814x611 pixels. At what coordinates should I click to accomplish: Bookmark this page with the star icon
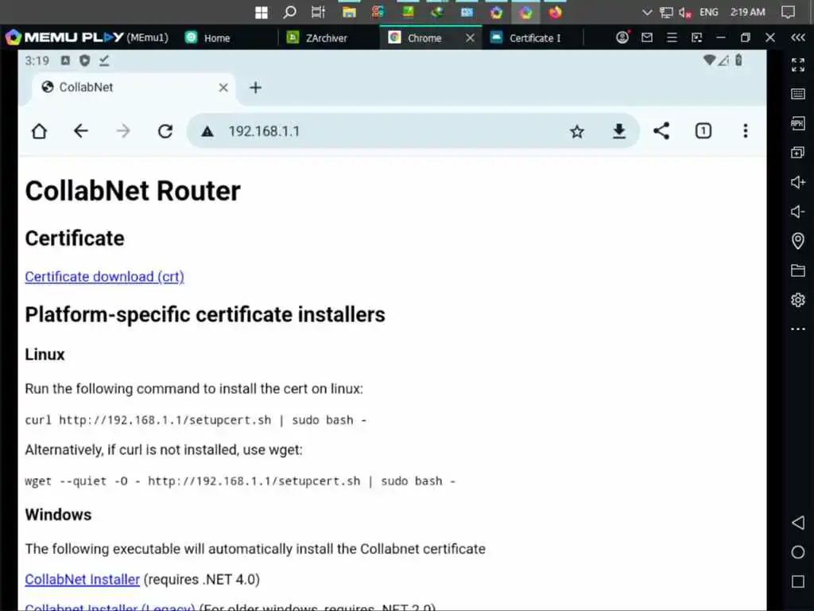click(x=577, y=131)
